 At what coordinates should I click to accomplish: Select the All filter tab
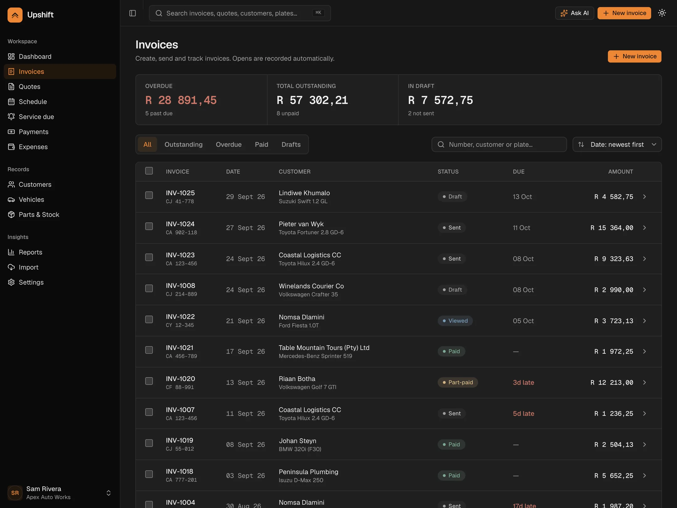[147, 144]
